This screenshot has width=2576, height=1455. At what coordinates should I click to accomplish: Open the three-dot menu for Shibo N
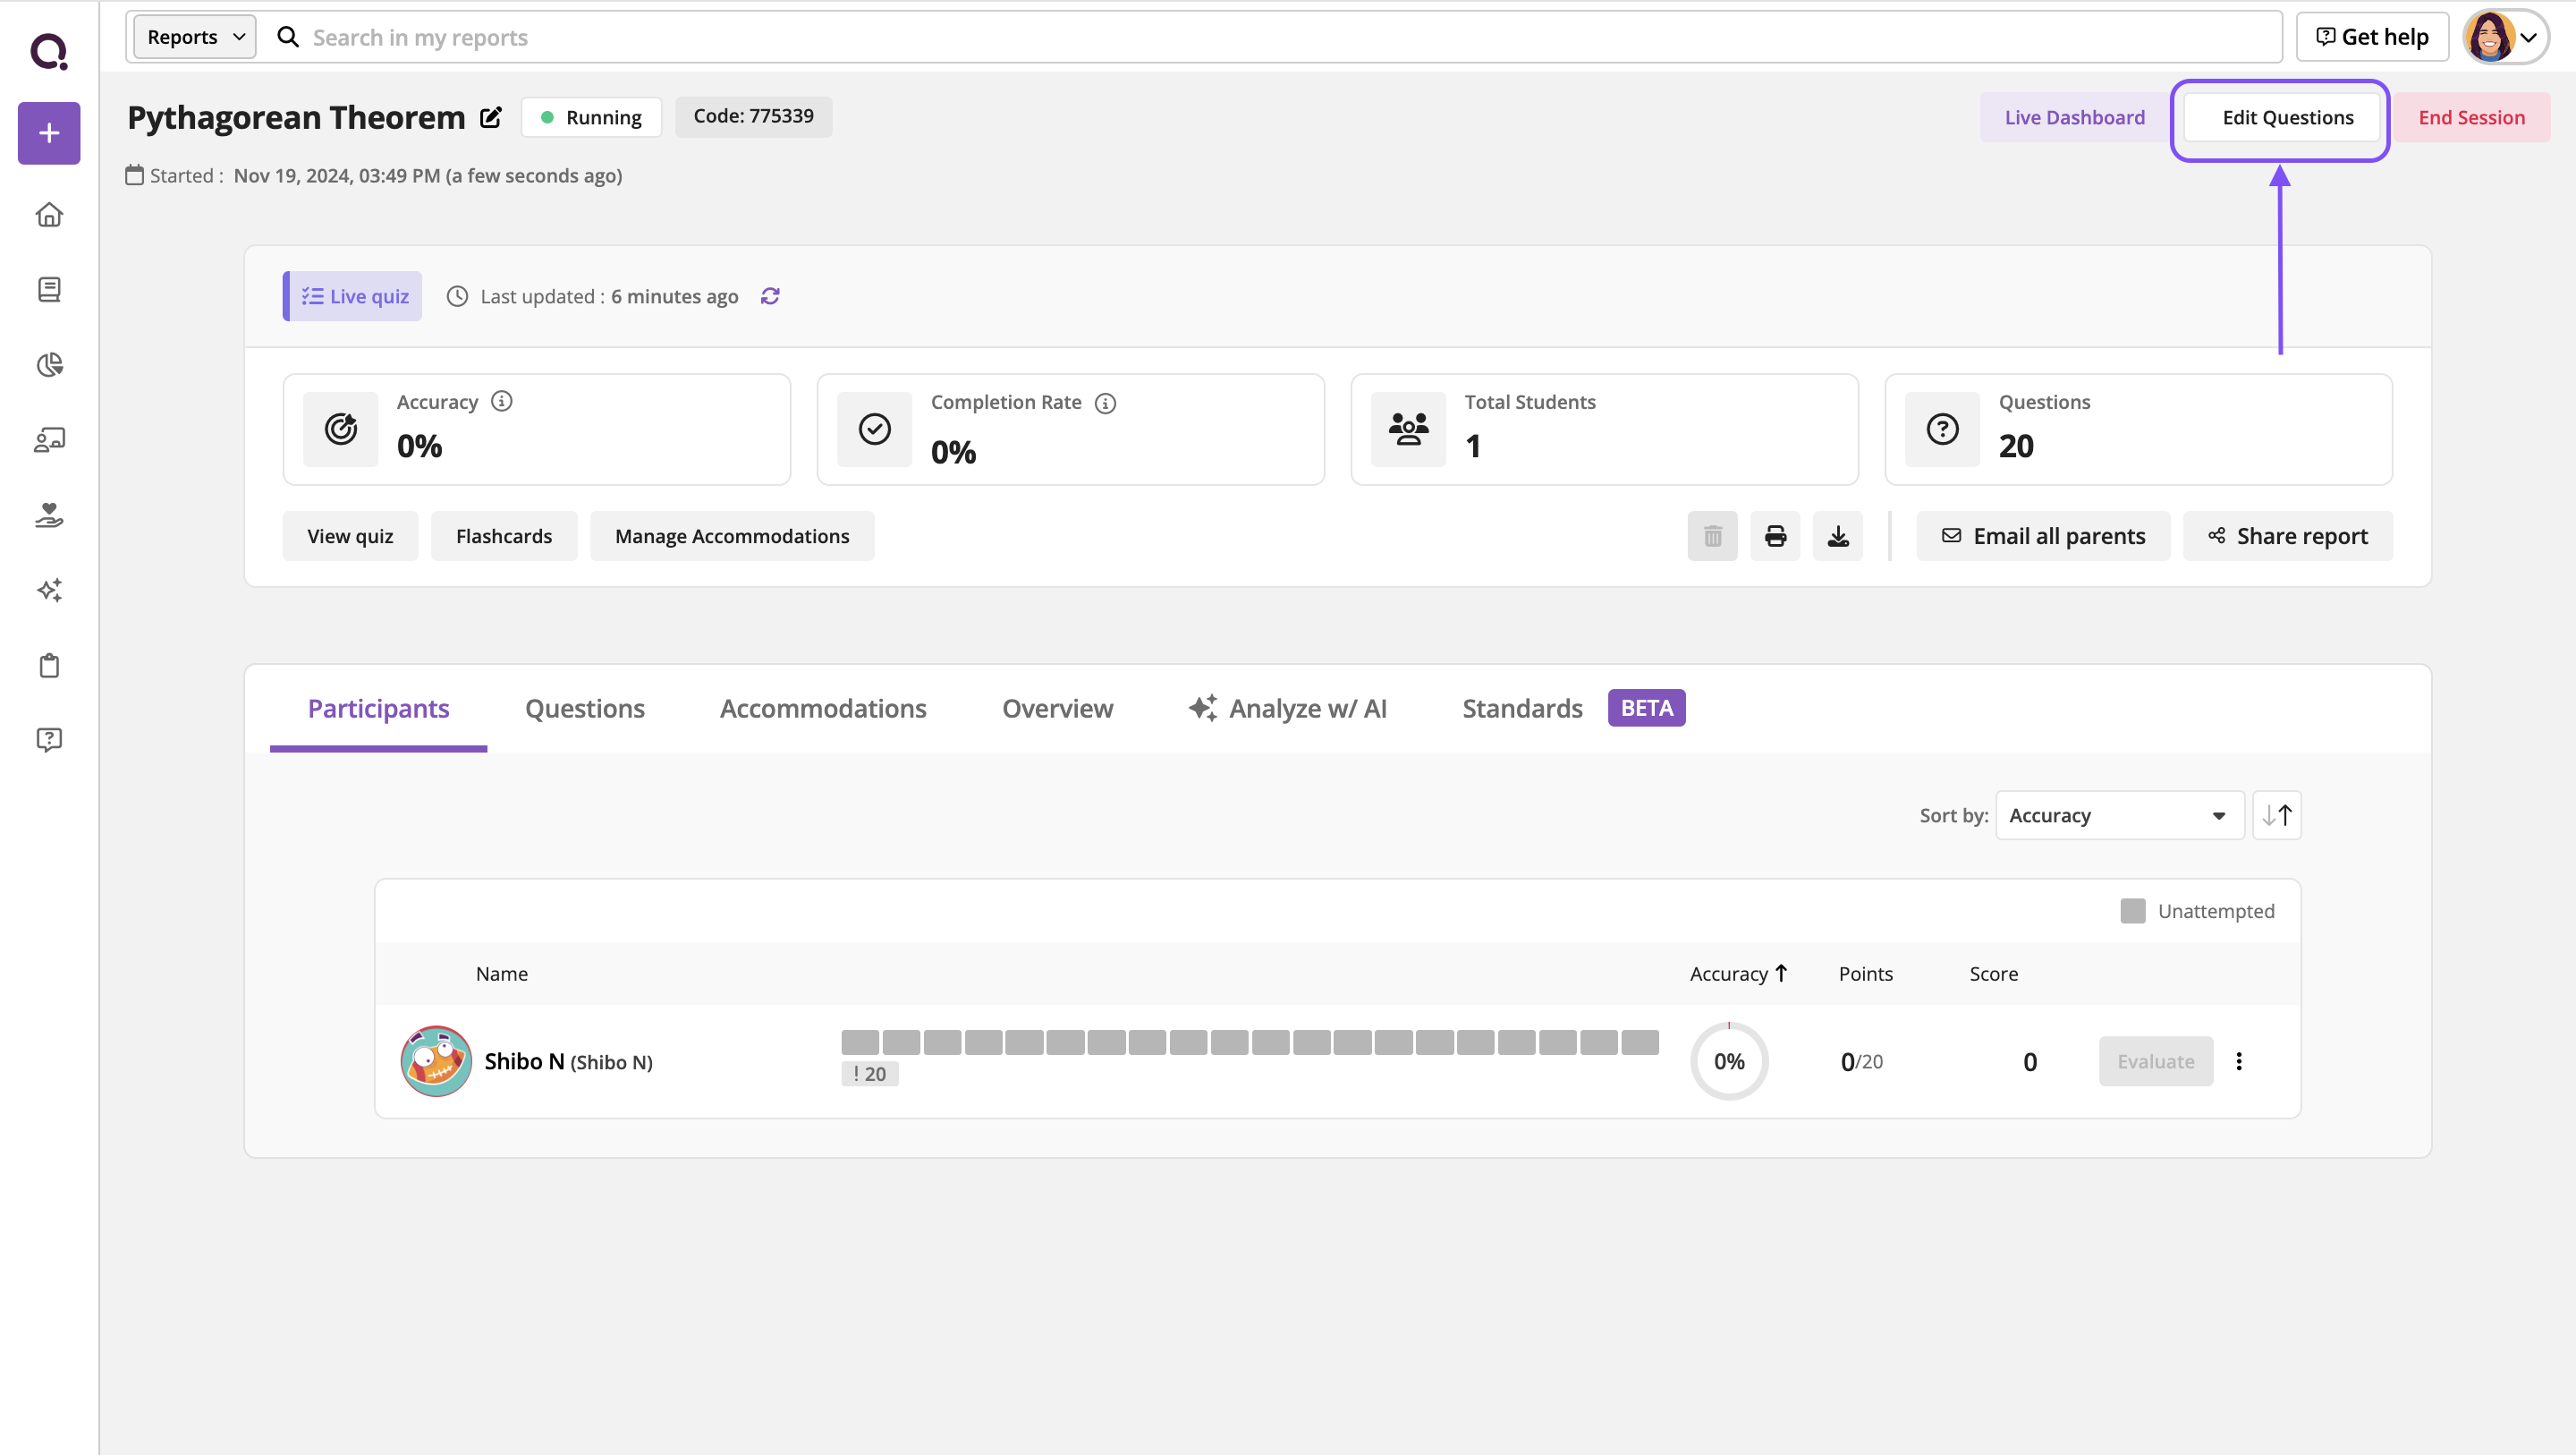coord(2239,1062)
